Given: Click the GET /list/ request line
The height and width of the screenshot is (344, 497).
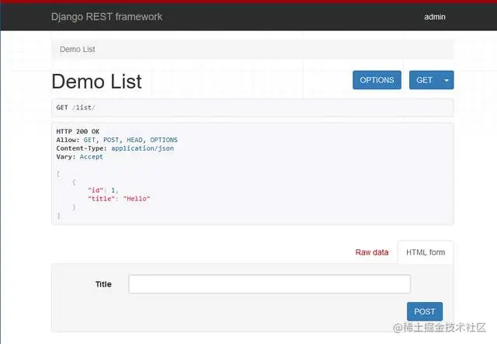Looking at the screenshot, I should point(75,107).
